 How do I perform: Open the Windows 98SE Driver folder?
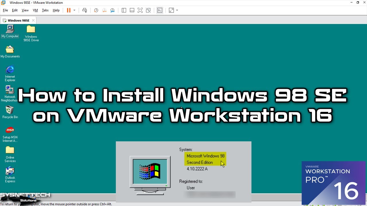31,29
